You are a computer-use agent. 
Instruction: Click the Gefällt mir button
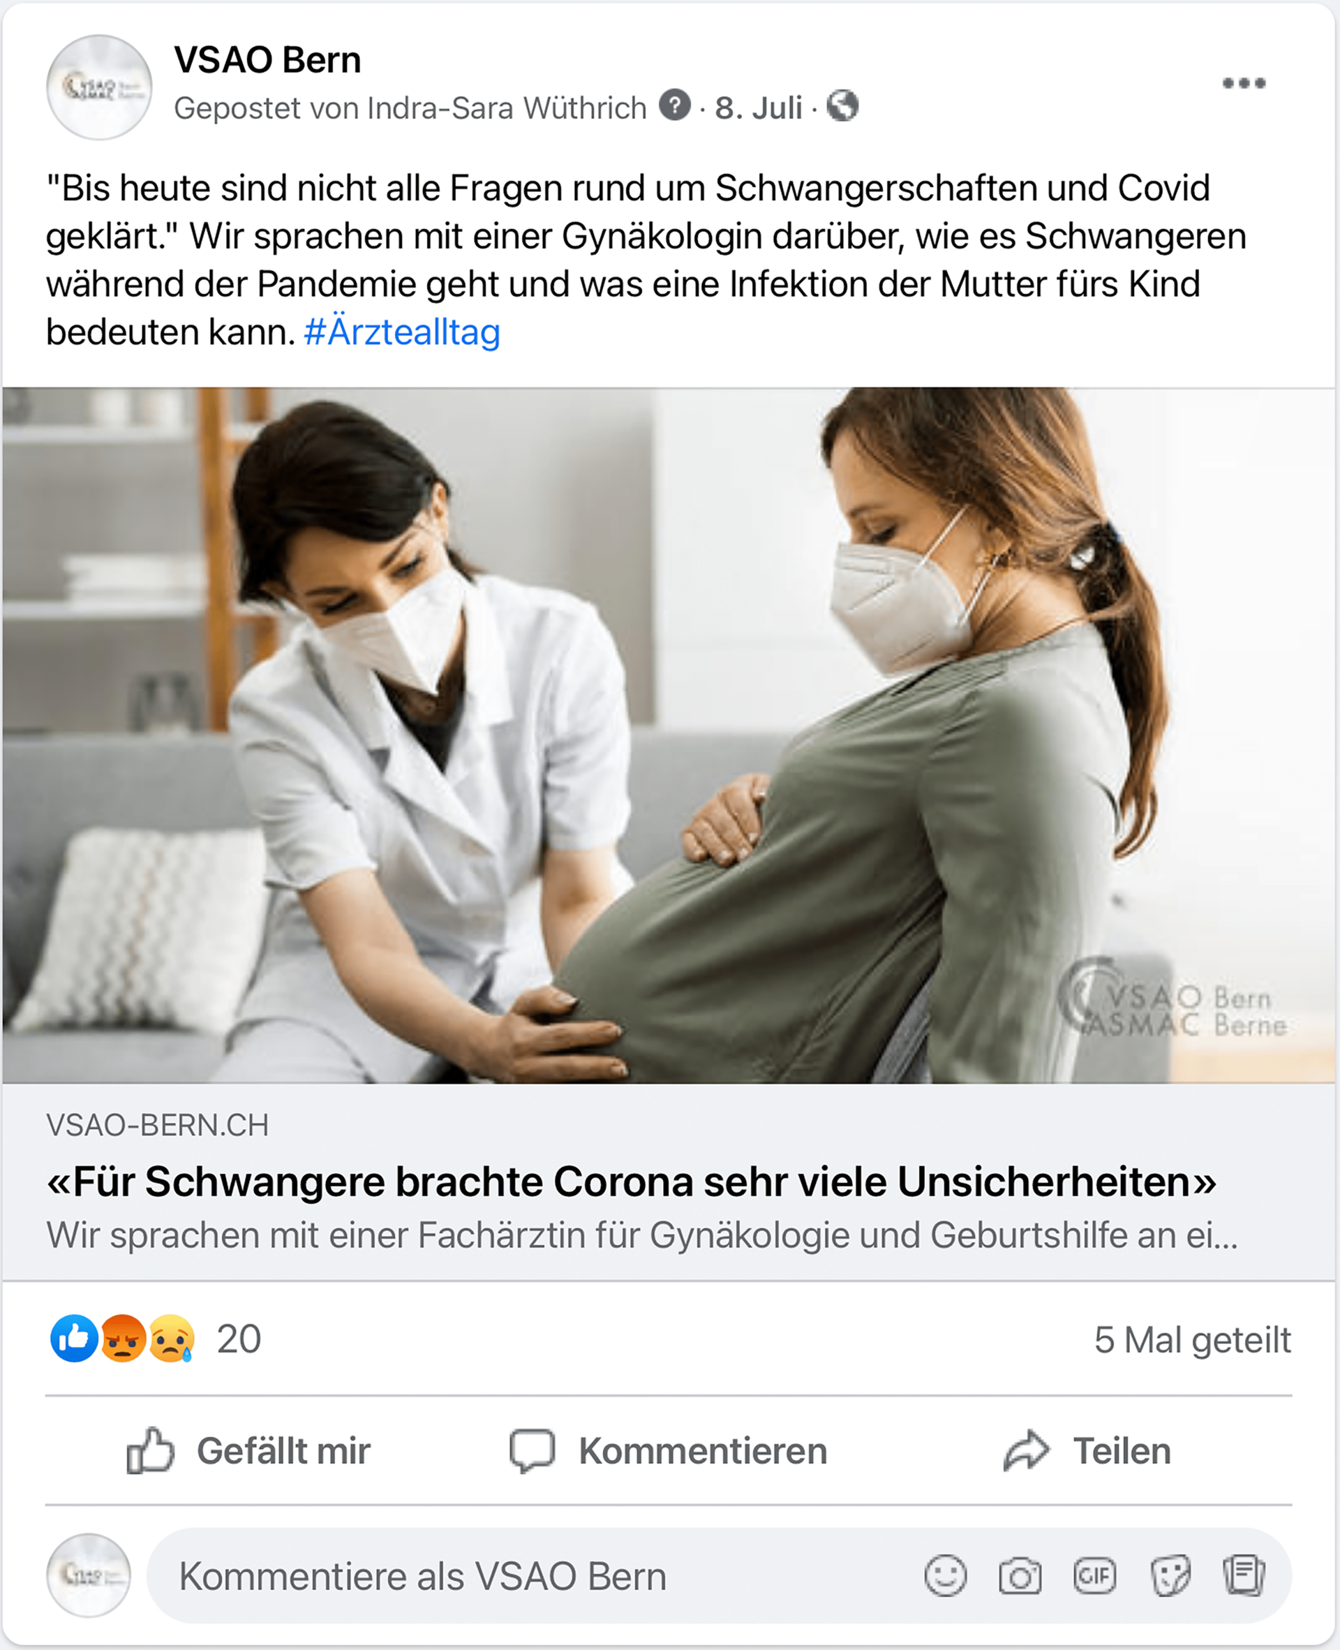click(248, 1451)
